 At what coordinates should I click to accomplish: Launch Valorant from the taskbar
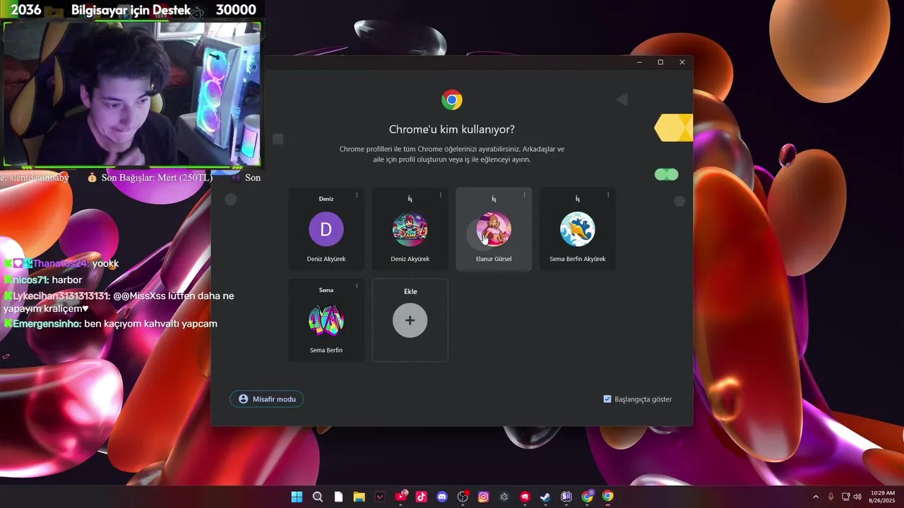tap(380, 497)
